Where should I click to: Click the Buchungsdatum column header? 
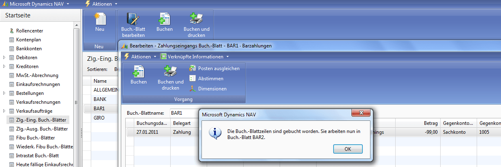[x=153, y=122]
